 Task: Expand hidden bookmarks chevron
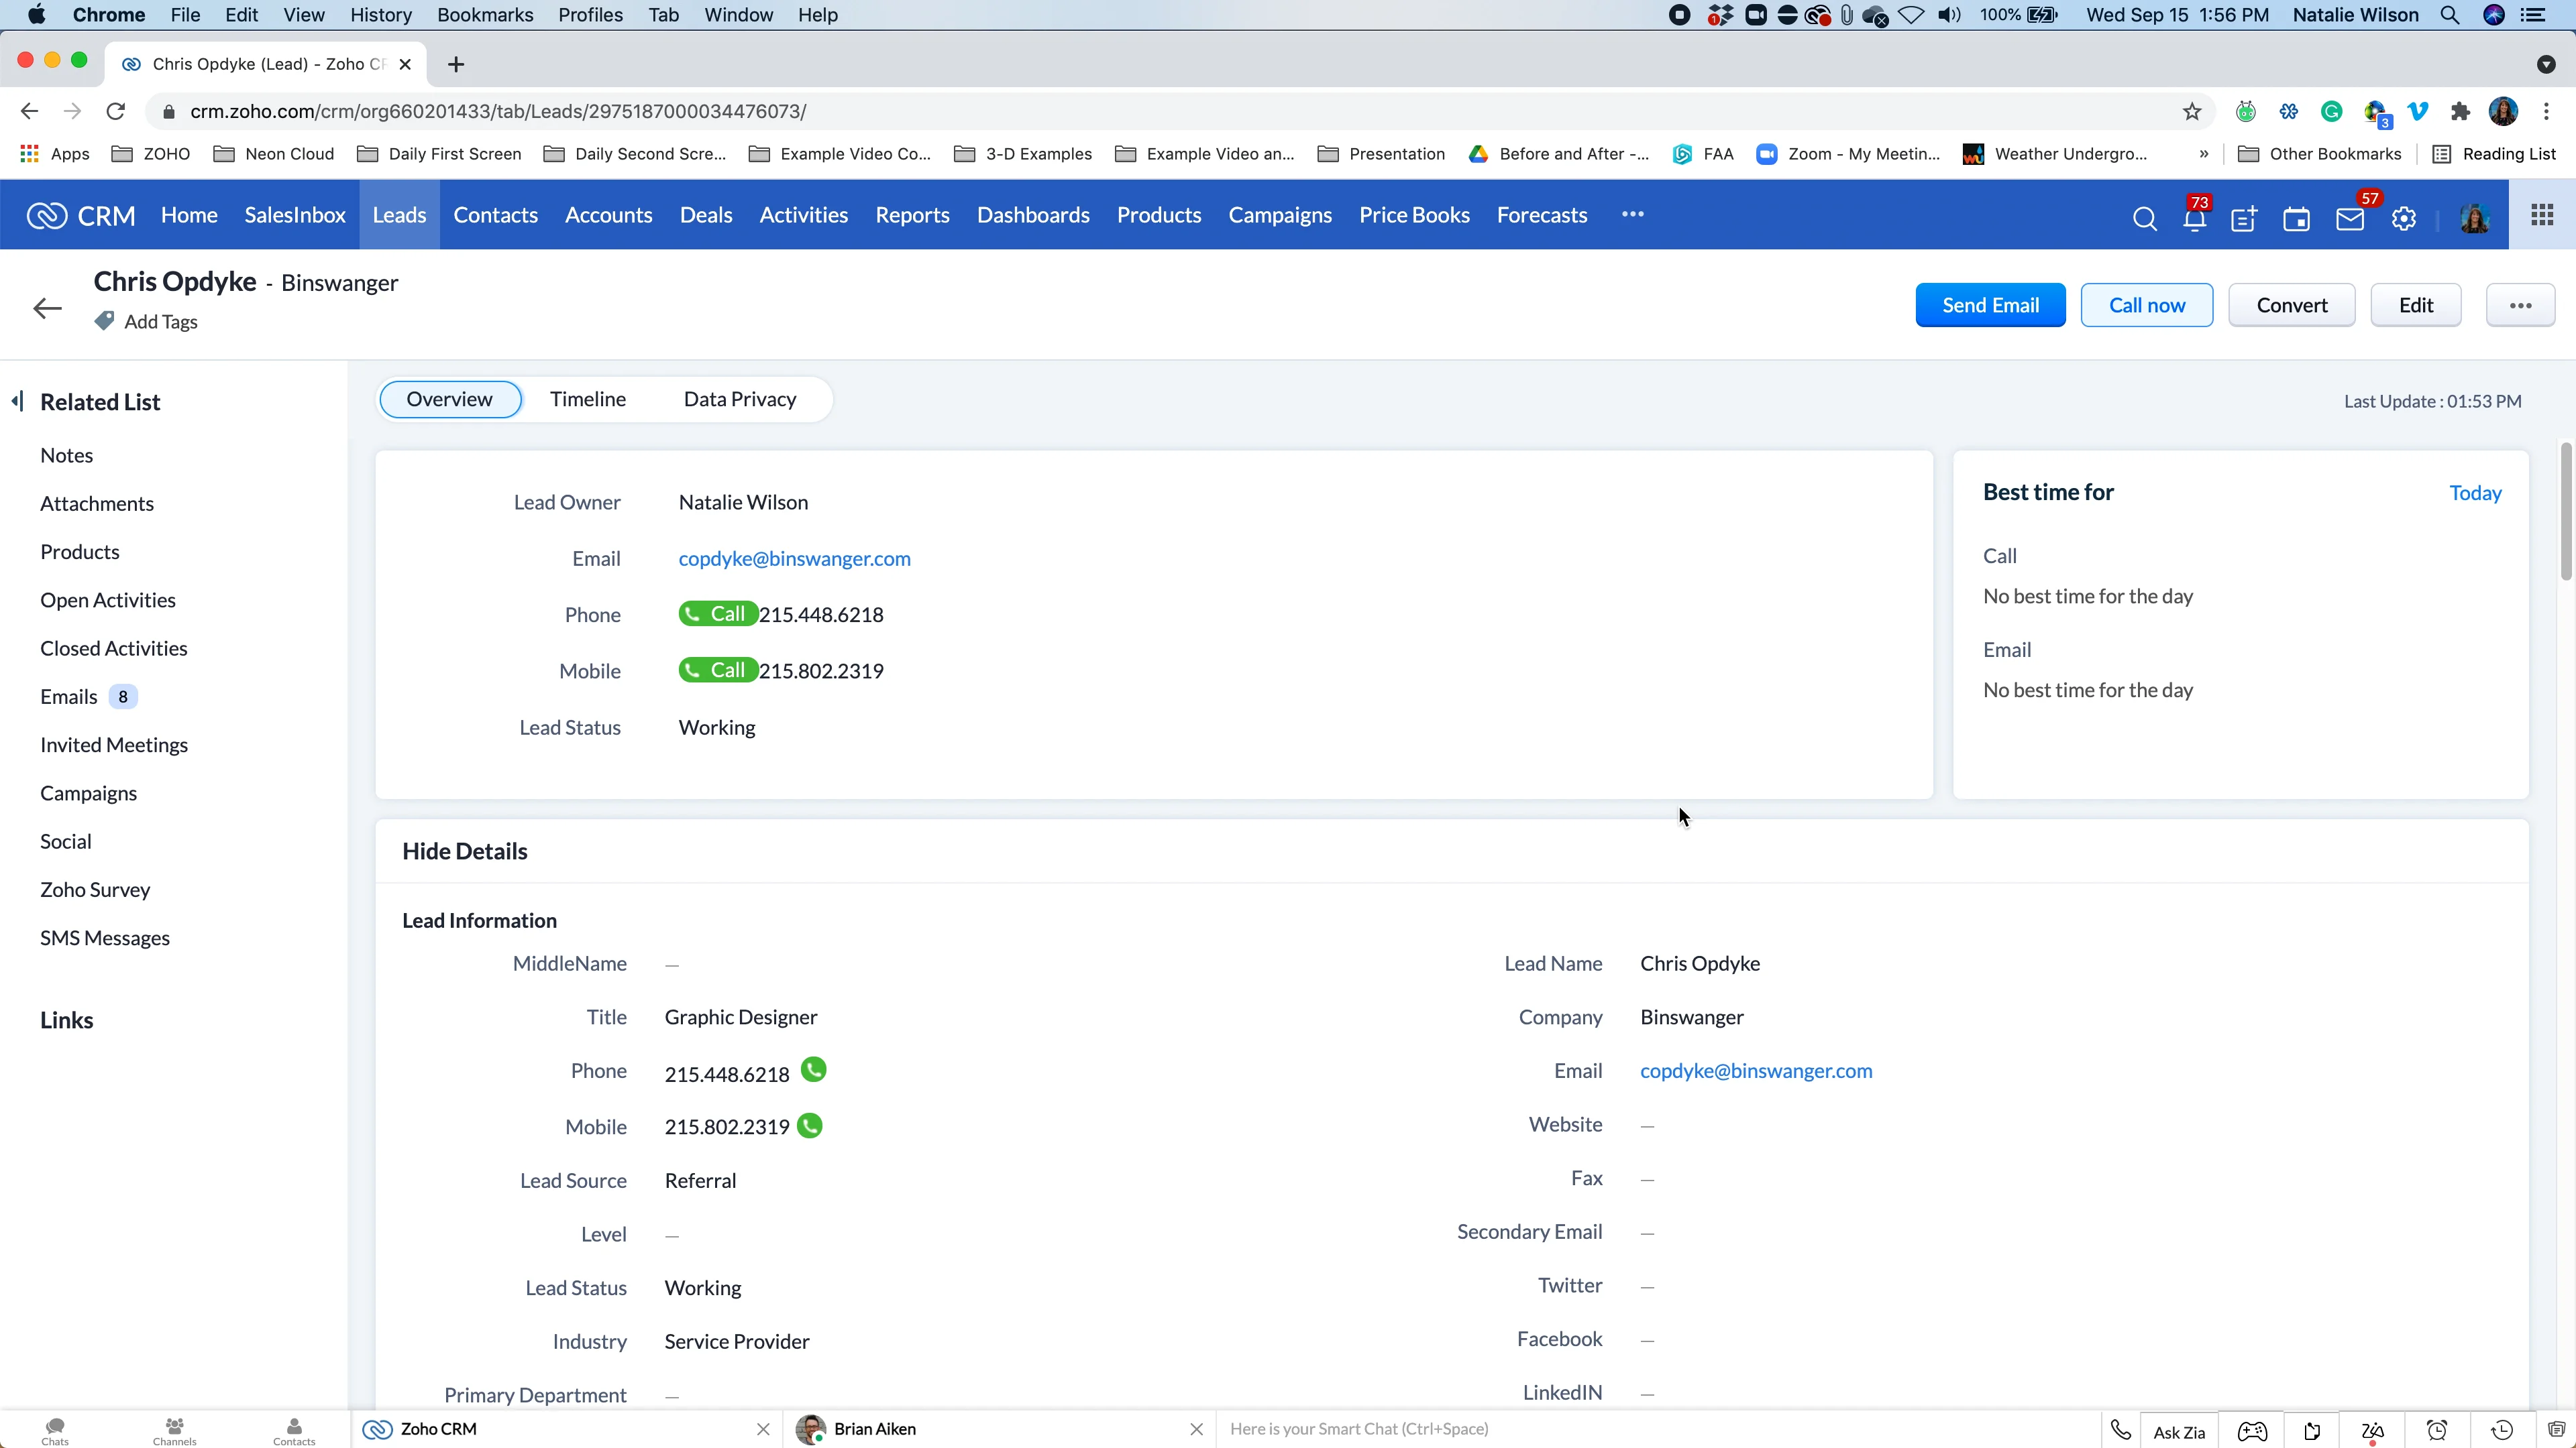click(2204, 153)
